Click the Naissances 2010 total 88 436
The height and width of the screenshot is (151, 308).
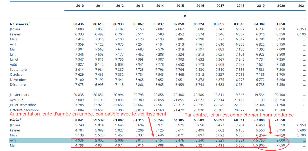pos(79,24)
